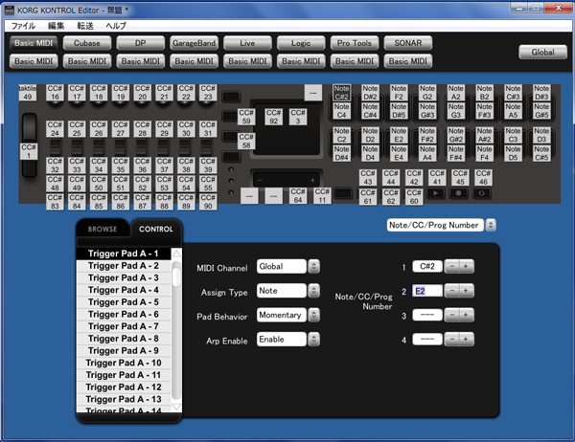Click the note number 1 field C#2
This screenshot has width=575, height=442.
[x=427, y=266]
